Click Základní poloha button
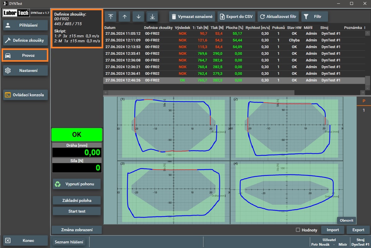Image resolution: width=371 pixels, height=248 pixels. click(x=77, y=201)
